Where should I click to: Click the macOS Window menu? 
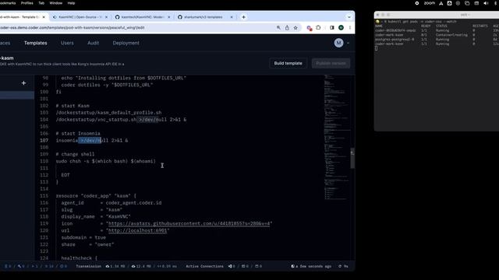55,3
